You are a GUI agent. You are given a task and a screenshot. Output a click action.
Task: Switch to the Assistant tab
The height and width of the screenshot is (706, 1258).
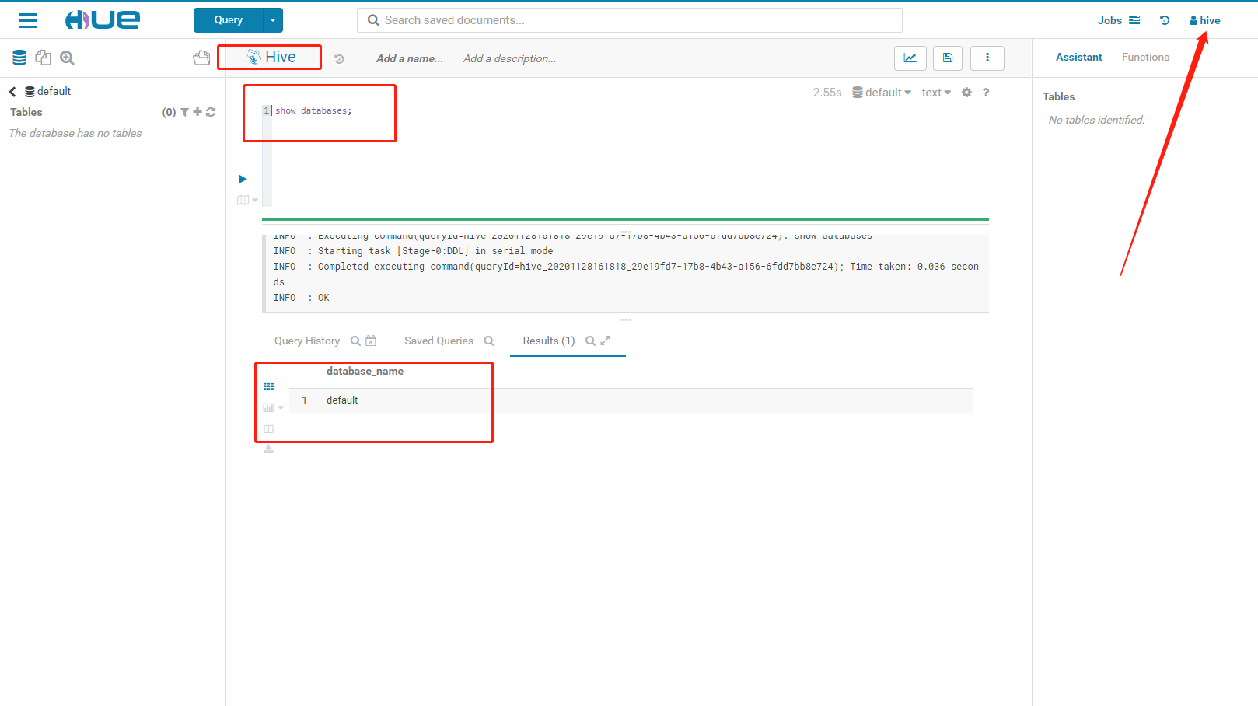1078,57
